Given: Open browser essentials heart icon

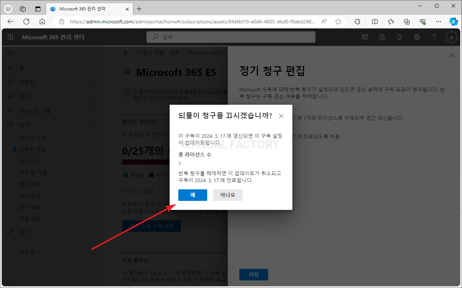Looking at the screenshot, I should point(423,22).
